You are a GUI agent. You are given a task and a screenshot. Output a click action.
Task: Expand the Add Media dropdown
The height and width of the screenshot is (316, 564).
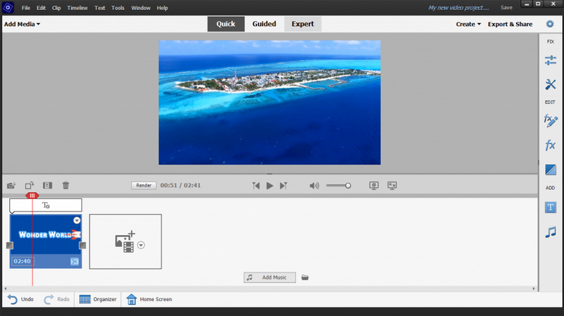[x=22, y=24]
